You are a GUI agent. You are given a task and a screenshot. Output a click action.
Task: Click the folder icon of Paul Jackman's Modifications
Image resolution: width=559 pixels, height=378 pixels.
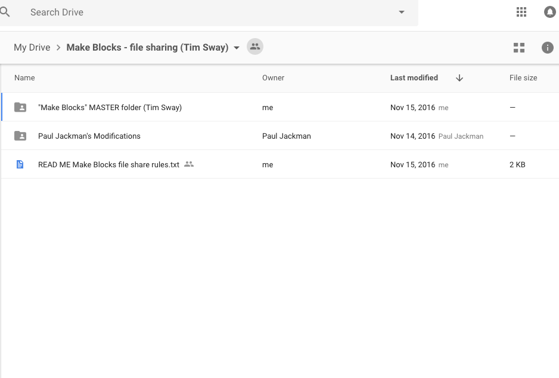point(20,136)
